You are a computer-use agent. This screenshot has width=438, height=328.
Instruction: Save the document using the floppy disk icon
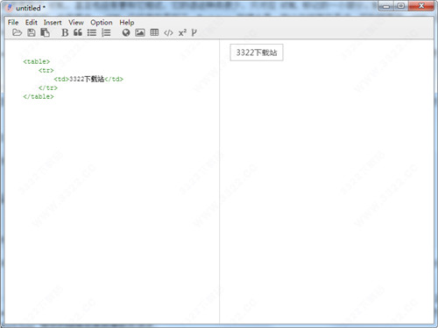click(x=32, y=32)
